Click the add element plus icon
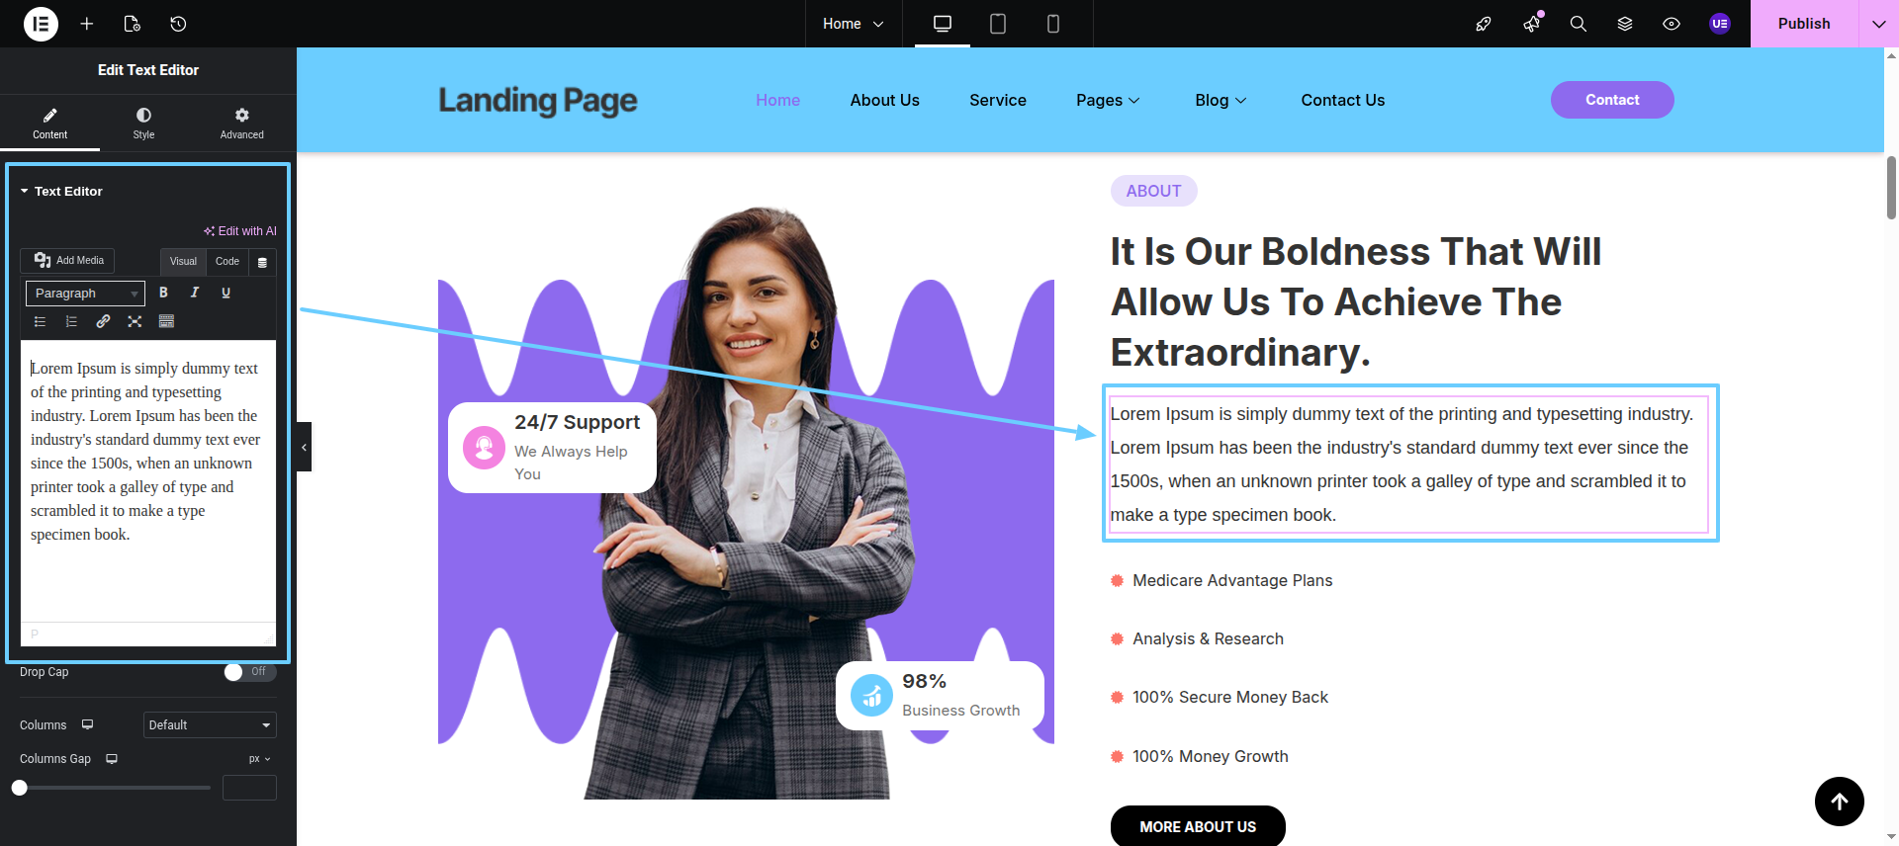This screenshot has width=1899, height=846. point(87,24)
